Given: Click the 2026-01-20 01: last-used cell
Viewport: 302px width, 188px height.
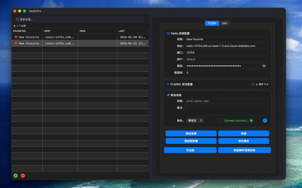Looking at the screenshot, I should pyautogui.click(x=133, y=37).
